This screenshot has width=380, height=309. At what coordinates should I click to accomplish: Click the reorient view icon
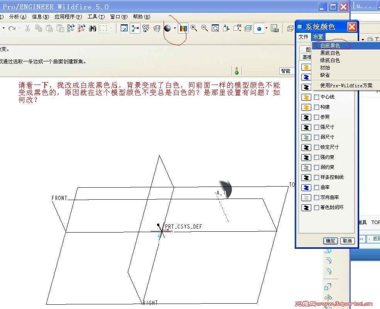tap(226, 28)
